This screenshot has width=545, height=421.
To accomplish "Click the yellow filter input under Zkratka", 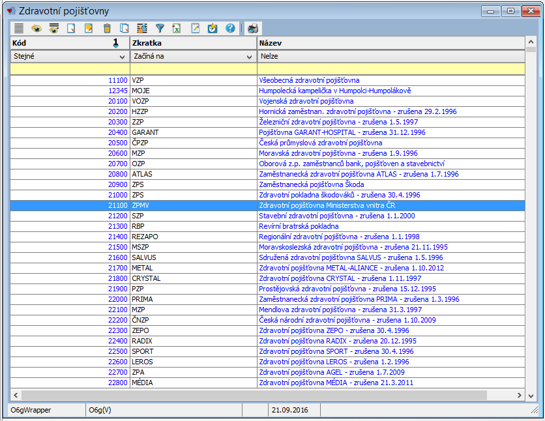I will 193,68.
